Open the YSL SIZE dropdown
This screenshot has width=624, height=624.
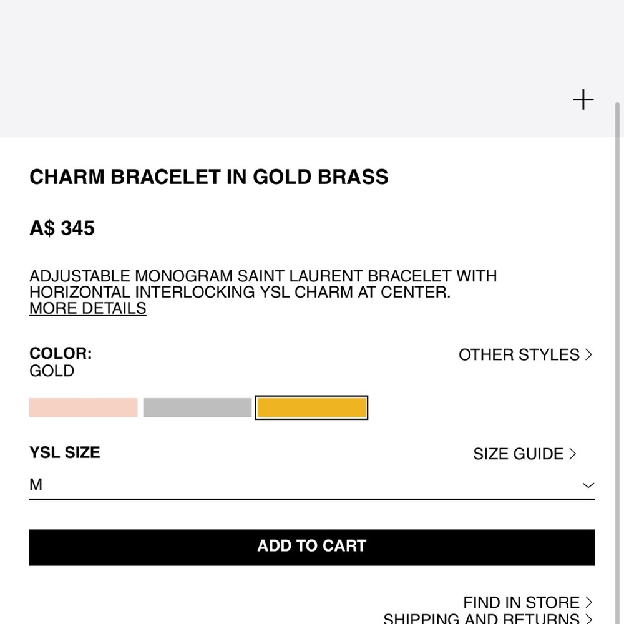tap(312, 485)
